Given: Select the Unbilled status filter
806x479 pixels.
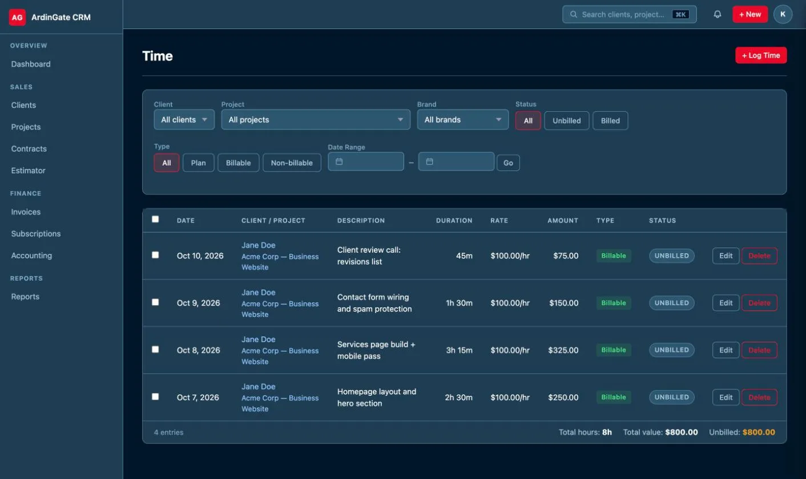Looking at the screenshot, I should (x=567, y=121).
